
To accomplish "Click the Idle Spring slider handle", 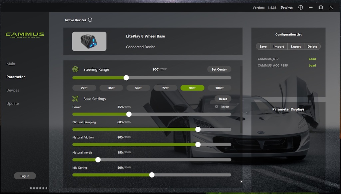I will pyautogui.click(x=152, y=175).
